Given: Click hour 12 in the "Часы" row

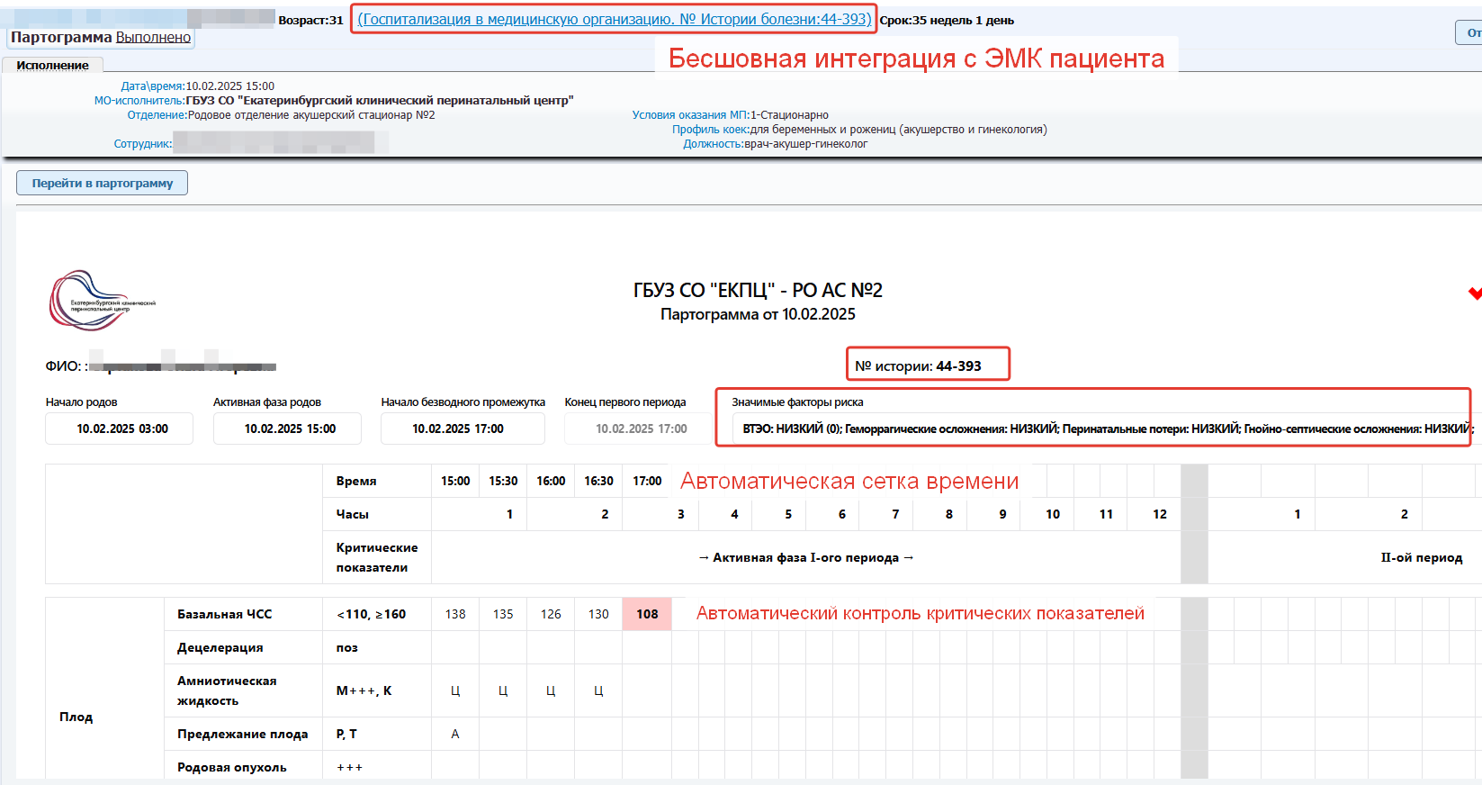Looking at the screenshot, I should pos(1159,514).
